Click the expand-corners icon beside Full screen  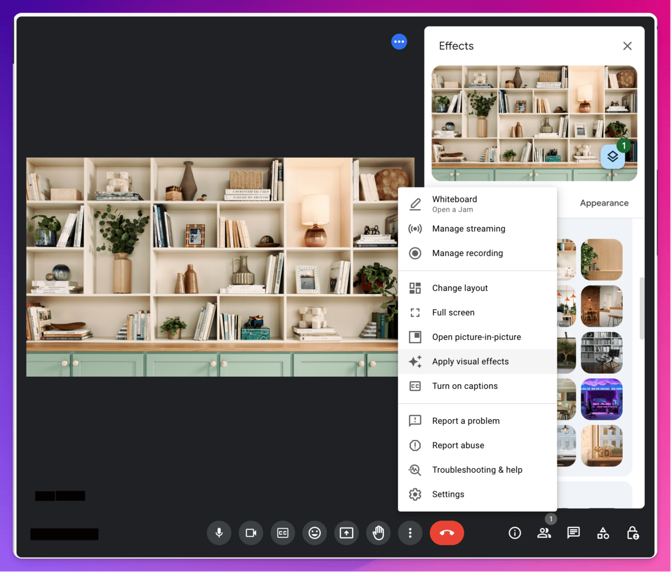point(415,312)
